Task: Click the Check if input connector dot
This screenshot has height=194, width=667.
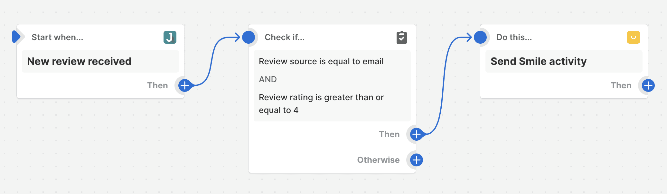Action: [249, 37]
